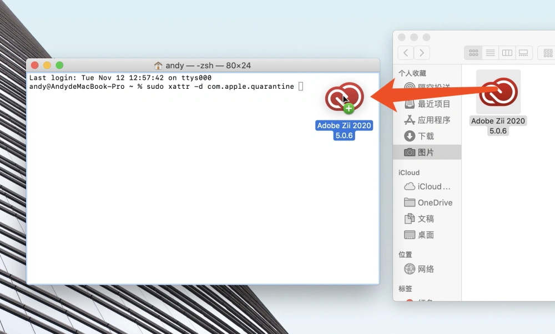Close the Terminal window

tap(34, 65)
